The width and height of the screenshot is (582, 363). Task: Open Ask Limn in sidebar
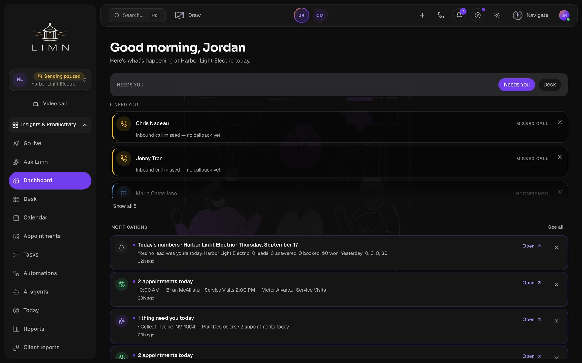tap(50, 162)
